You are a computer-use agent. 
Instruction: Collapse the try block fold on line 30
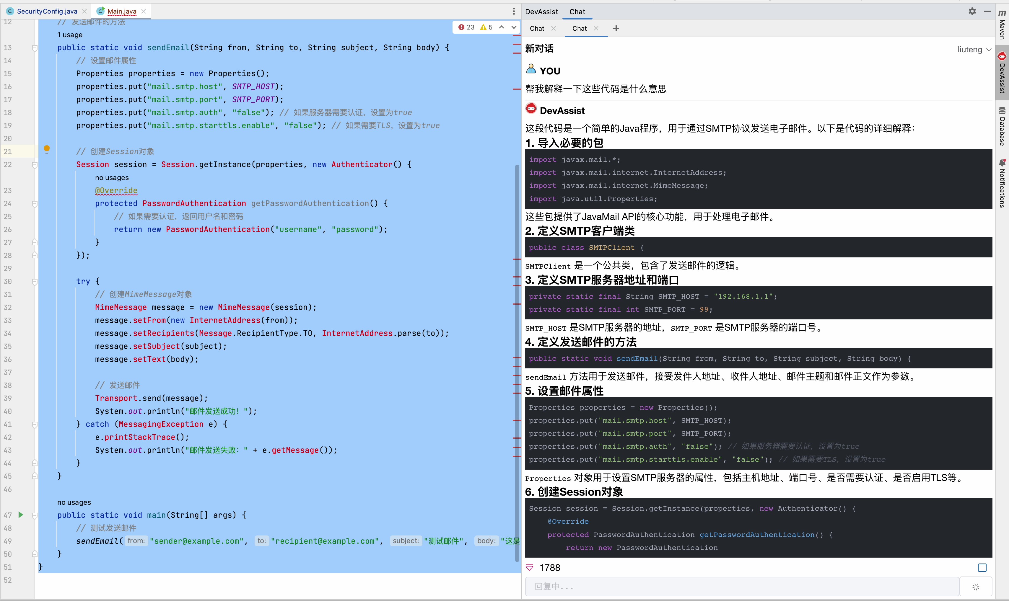(x=35, y=282)
